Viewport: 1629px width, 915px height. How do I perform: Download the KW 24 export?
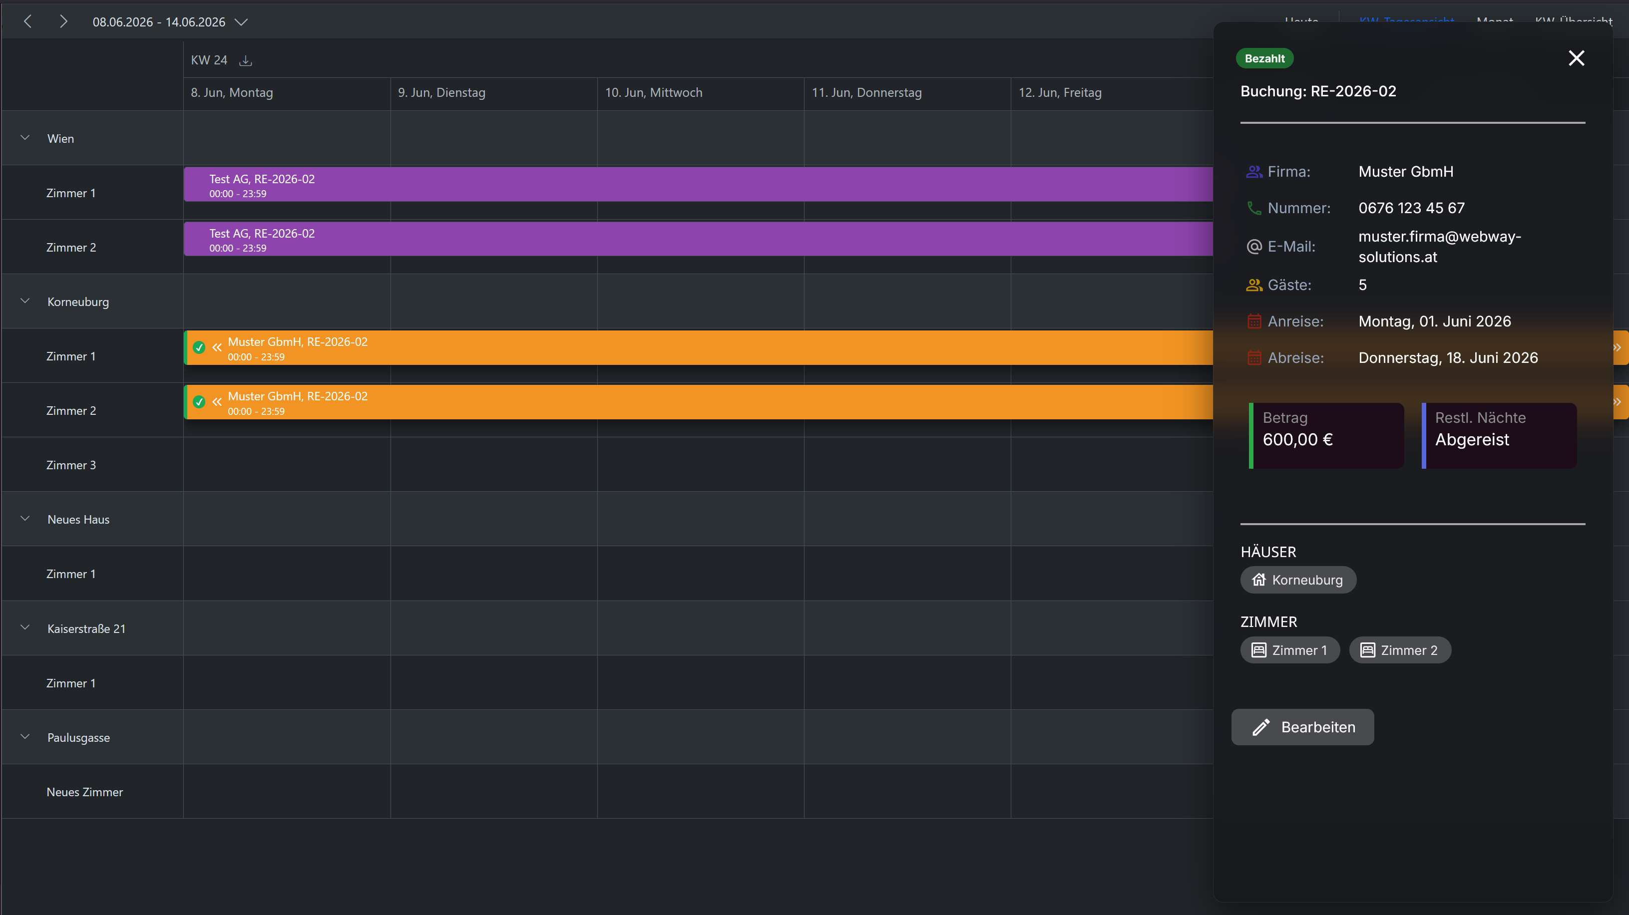tap(245, 61)
